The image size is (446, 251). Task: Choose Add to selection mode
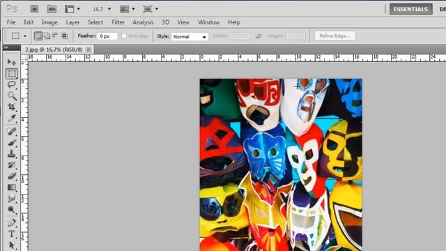47,36
